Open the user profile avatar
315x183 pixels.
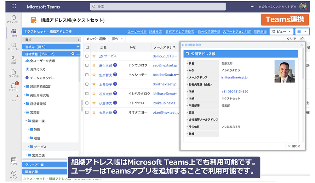(303, 7)
